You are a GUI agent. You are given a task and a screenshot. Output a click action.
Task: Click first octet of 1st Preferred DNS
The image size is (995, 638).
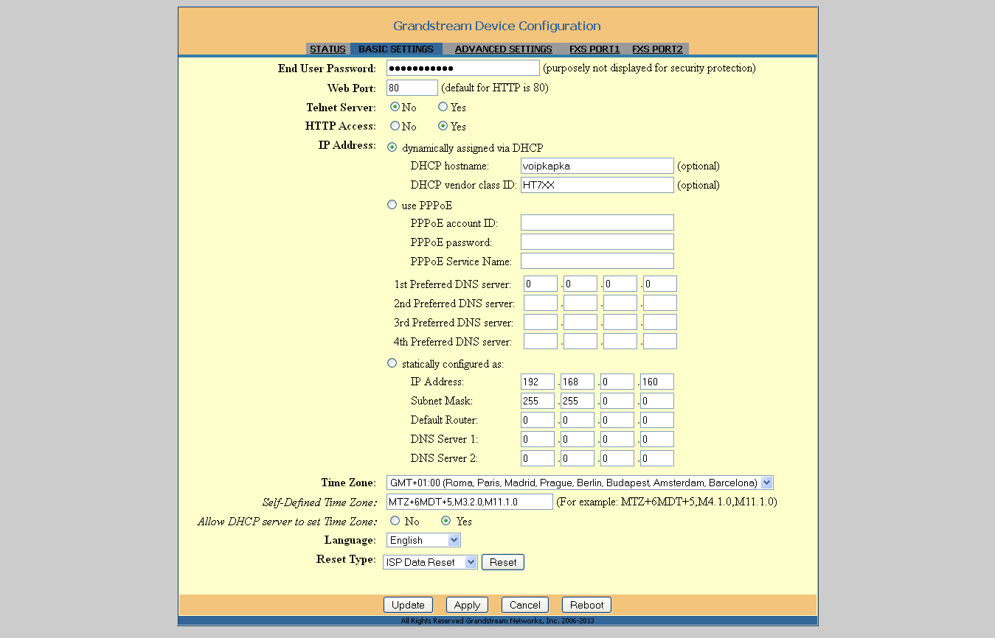pyautogui.click(x=541, y=284)
